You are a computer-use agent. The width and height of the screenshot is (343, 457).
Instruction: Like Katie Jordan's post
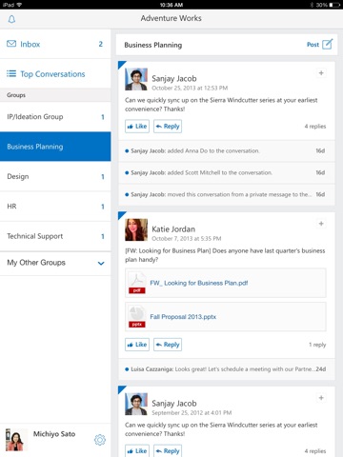point(137,345)
